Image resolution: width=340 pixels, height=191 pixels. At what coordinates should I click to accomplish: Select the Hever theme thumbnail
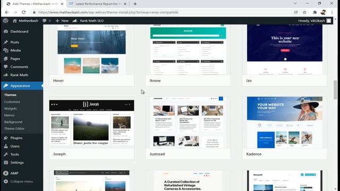point(91,49)
